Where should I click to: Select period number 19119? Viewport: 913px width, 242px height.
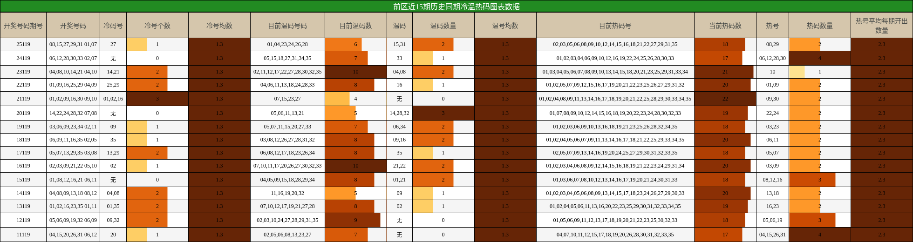click(x=23, y=127)
